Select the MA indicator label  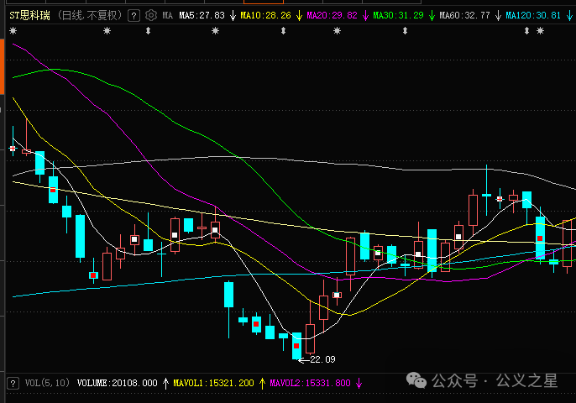pyautogui.click(x=168, y=15)
